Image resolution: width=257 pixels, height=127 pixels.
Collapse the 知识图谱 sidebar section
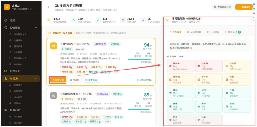[x=36, y=28]
